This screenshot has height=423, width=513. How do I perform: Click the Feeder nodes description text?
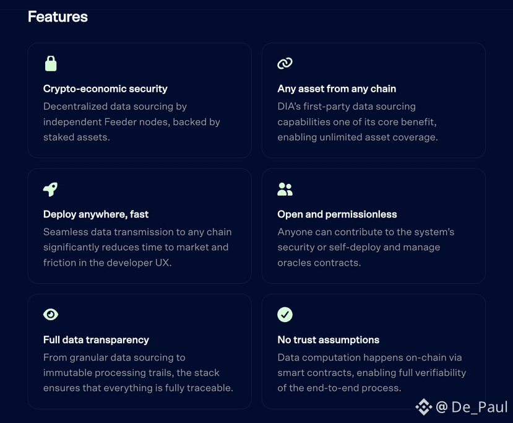[x=132, y=122]
